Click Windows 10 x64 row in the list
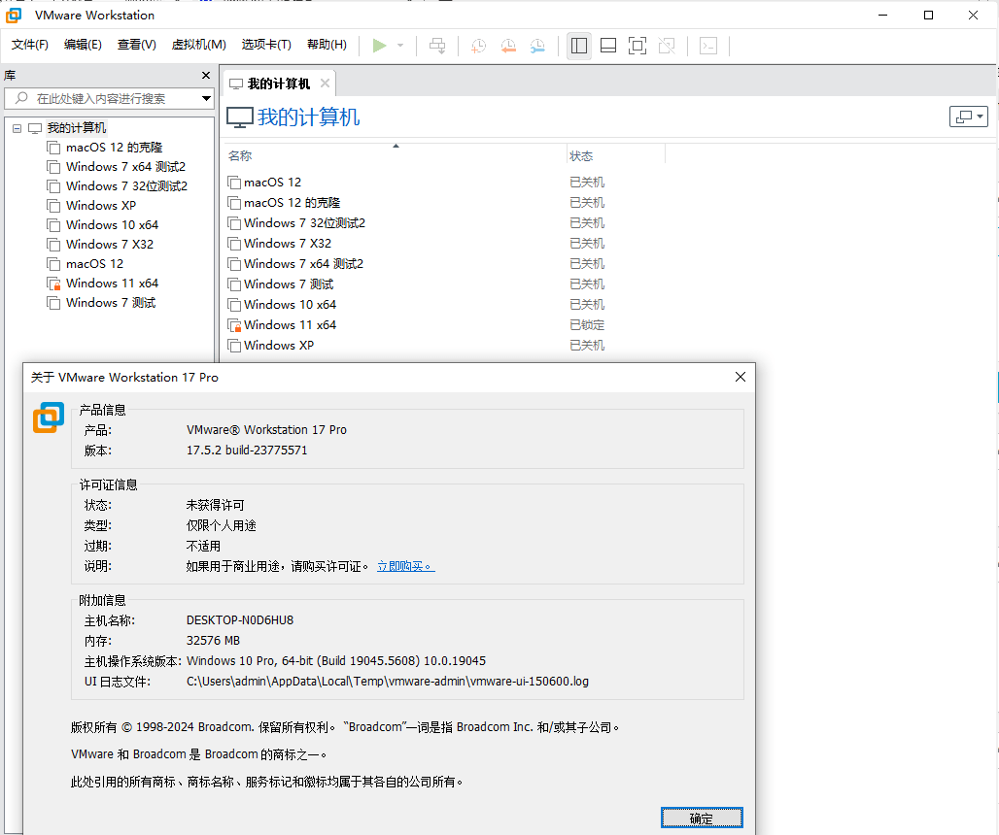 [x=446, y=305]
